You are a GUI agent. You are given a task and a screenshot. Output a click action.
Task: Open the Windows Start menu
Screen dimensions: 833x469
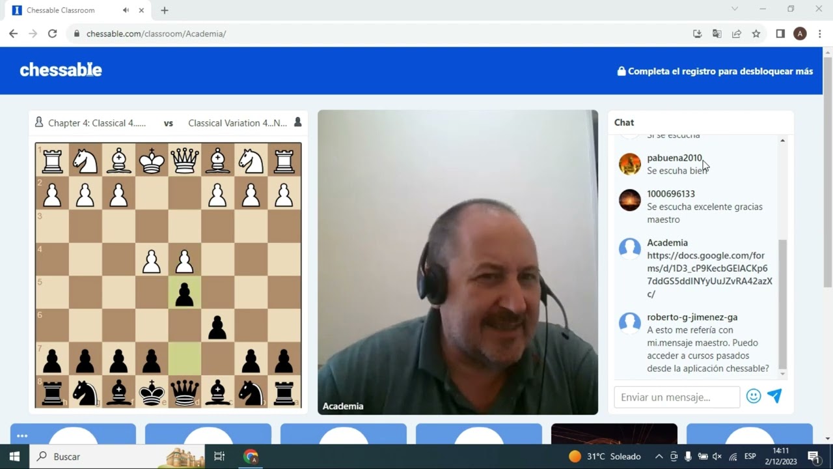pos(14,457)
